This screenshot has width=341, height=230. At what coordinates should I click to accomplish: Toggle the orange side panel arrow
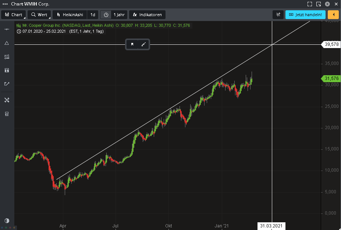point(333,15)
